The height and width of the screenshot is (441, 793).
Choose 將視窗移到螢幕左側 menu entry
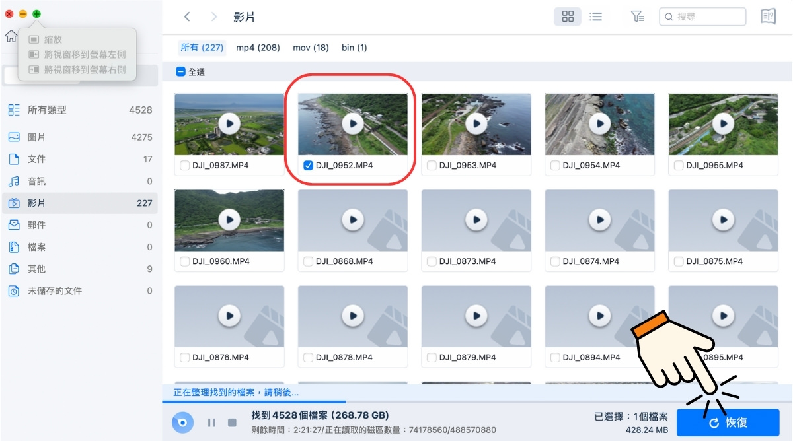[77, 54]
